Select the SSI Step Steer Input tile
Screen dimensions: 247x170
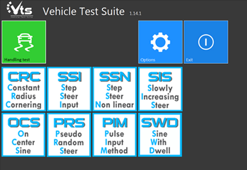pyautogui.click(x=69, y=89)
